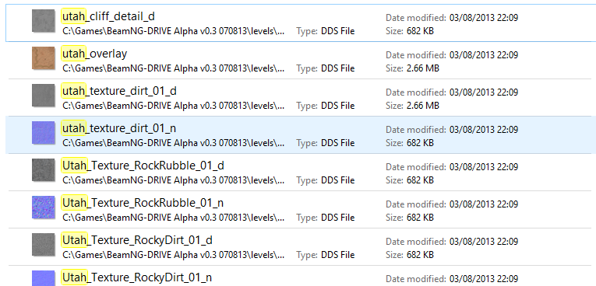Open the utah_cliff_detail_d file thumbnail
The height and width of the screenshot is (286, 596).
pos(44,21)
